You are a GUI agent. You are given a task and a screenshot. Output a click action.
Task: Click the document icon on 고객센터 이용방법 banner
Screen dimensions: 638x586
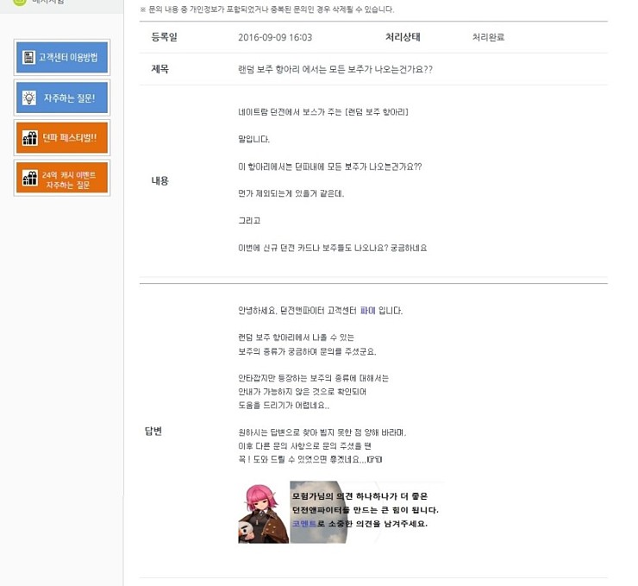(28, 58)
